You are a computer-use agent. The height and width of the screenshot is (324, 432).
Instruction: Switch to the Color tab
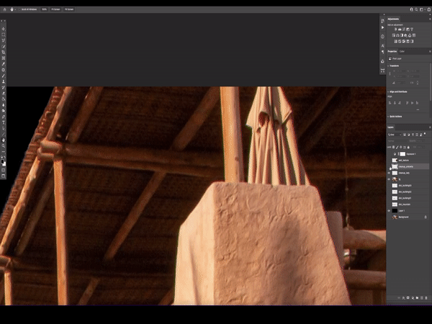(402, 52)
